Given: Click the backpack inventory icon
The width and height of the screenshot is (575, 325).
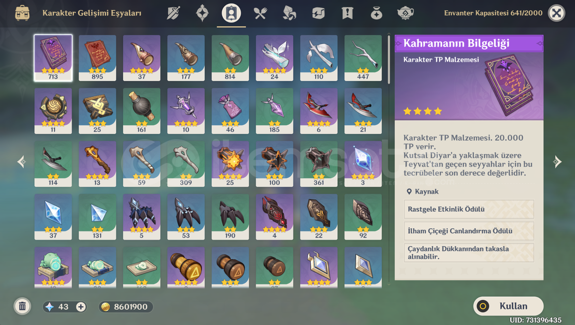Looking at the screenshot, I should [22, 13].
